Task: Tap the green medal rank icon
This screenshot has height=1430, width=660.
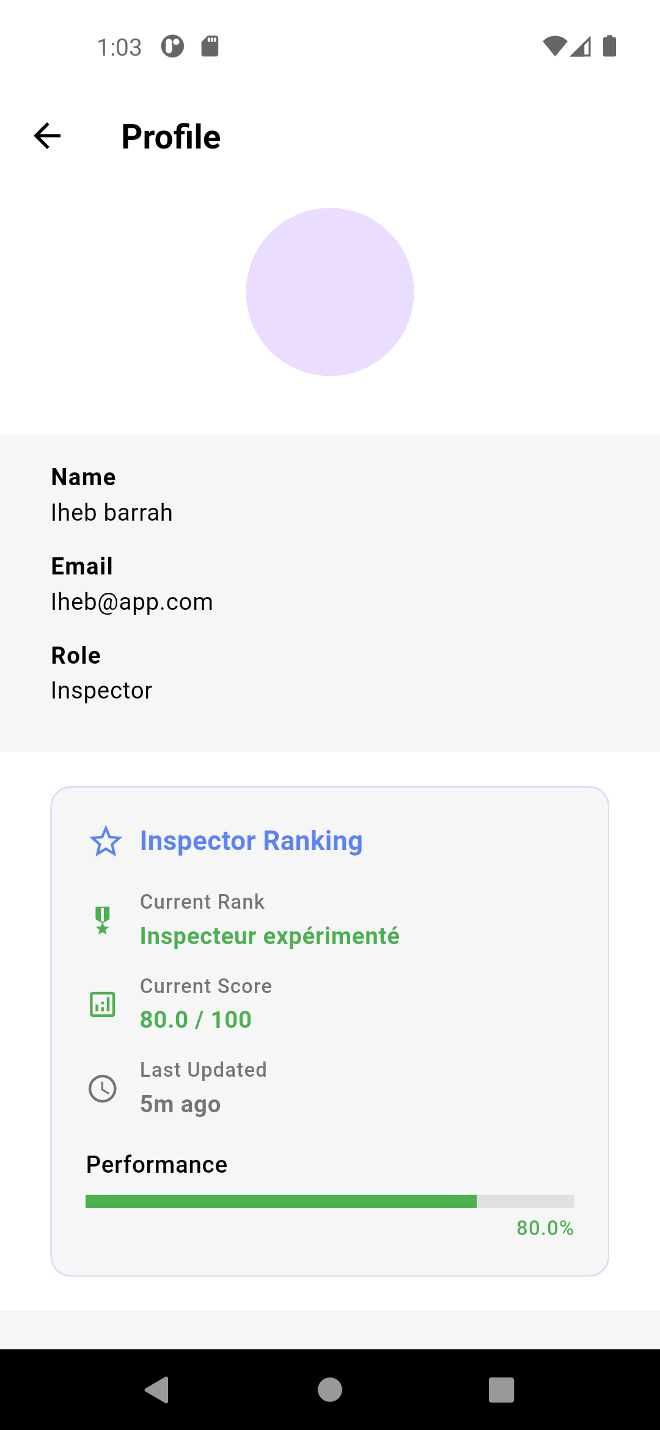Action: pyautogui.click(x=103, y=920)
